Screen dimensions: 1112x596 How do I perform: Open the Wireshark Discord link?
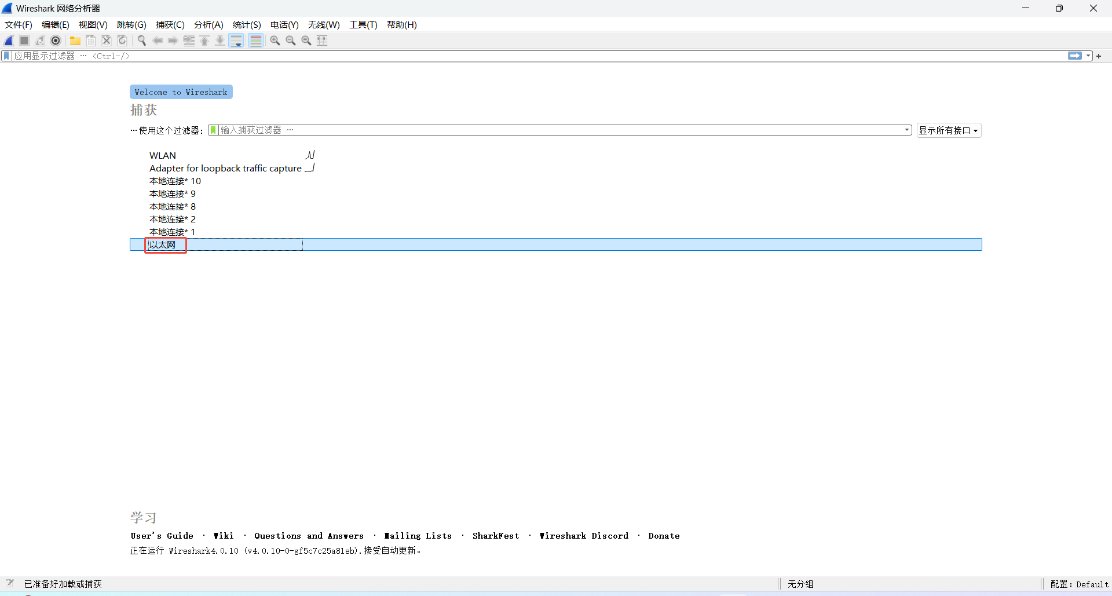tap(584, 536)
